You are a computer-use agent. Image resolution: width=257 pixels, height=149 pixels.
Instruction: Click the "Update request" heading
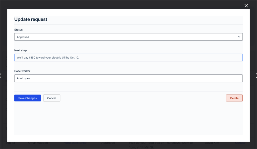coord(31,19)
